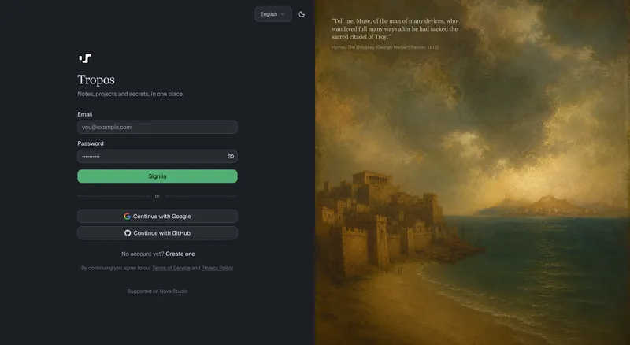Show password using the eye icon
The height and width of the screenshot is (345, 630).
[231, 157]
